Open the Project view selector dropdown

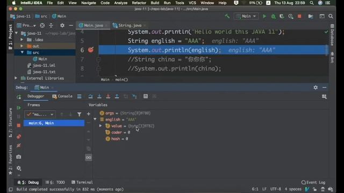pos(26,25)
